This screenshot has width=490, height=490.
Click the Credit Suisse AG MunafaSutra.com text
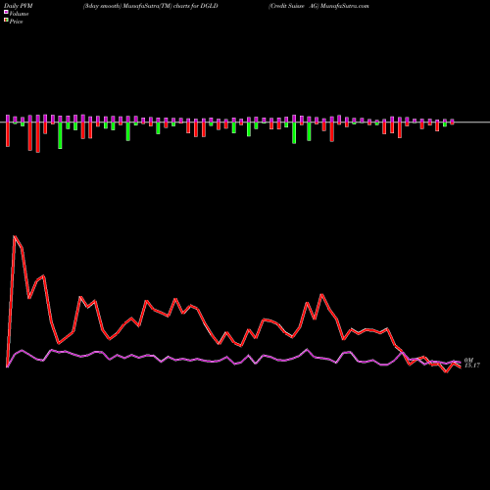tap(318, 6)
